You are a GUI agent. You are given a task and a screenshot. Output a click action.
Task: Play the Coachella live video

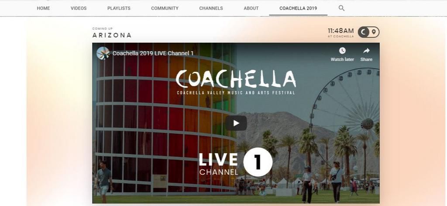[236, 123]
